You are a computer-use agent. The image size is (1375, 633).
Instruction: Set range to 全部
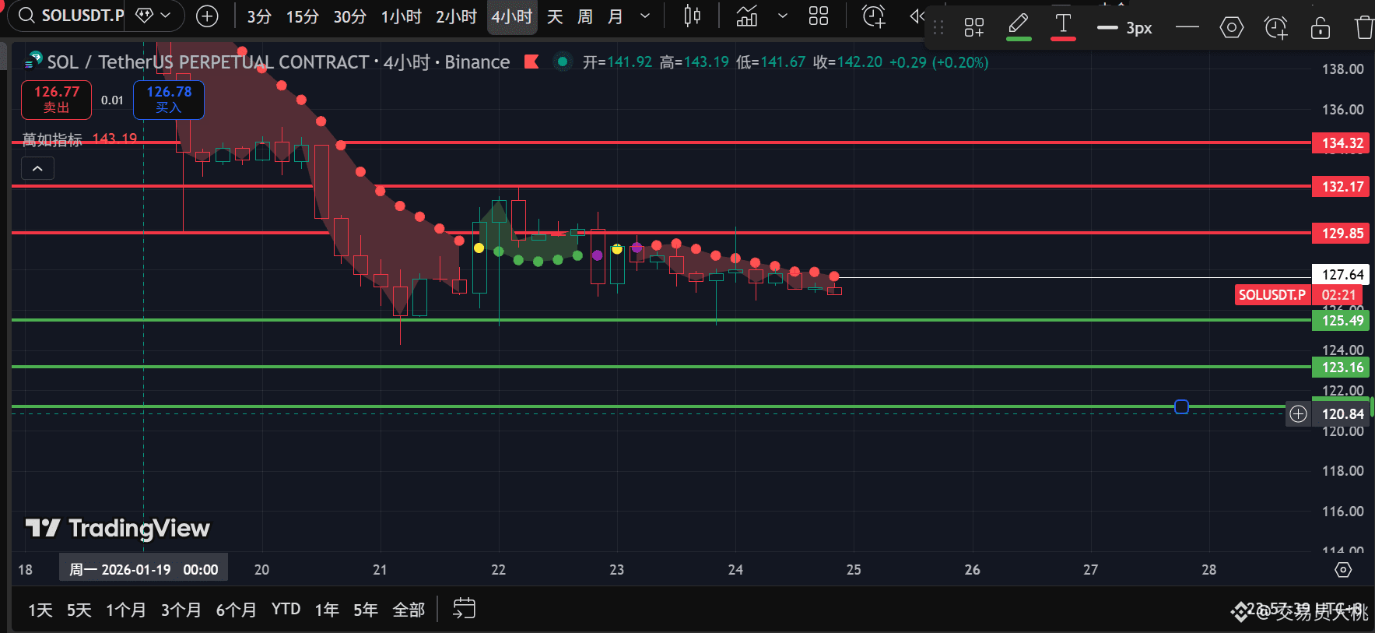409,610
